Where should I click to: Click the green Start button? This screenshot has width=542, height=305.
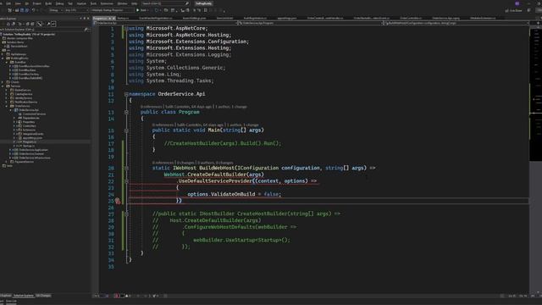coord(141,10)
